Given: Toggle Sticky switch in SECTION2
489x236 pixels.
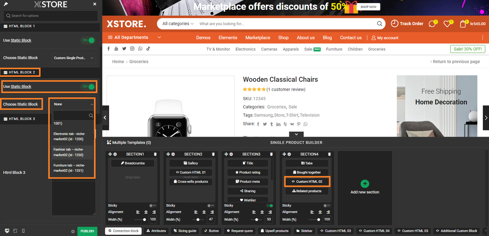Looking at the screenshot, I should point(211,206).
